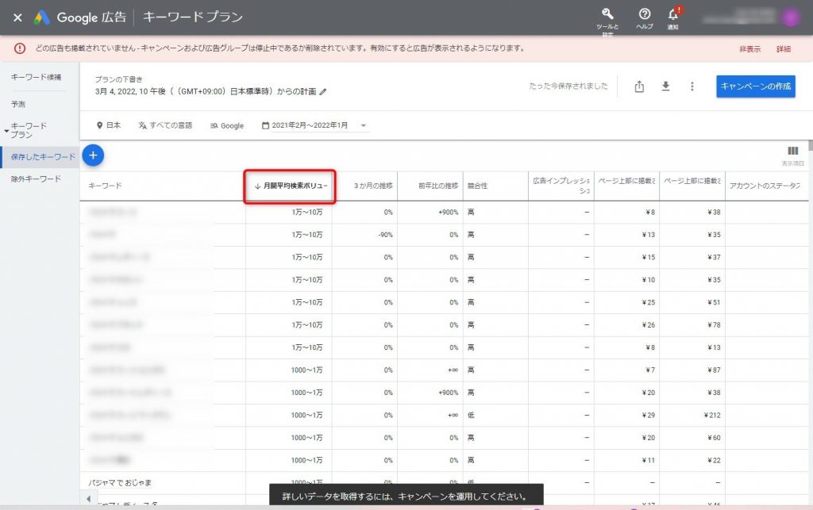
Task: Open the column display settings icon
Action: [792, 151]
